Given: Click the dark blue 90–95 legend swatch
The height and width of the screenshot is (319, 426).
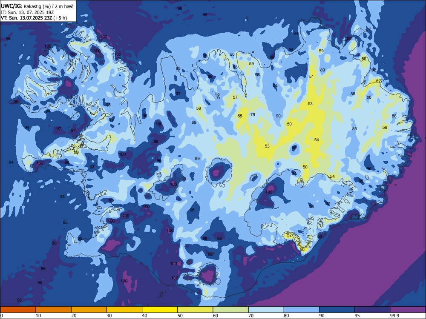Looking at the screenshot, I should [x=337, y=310].
